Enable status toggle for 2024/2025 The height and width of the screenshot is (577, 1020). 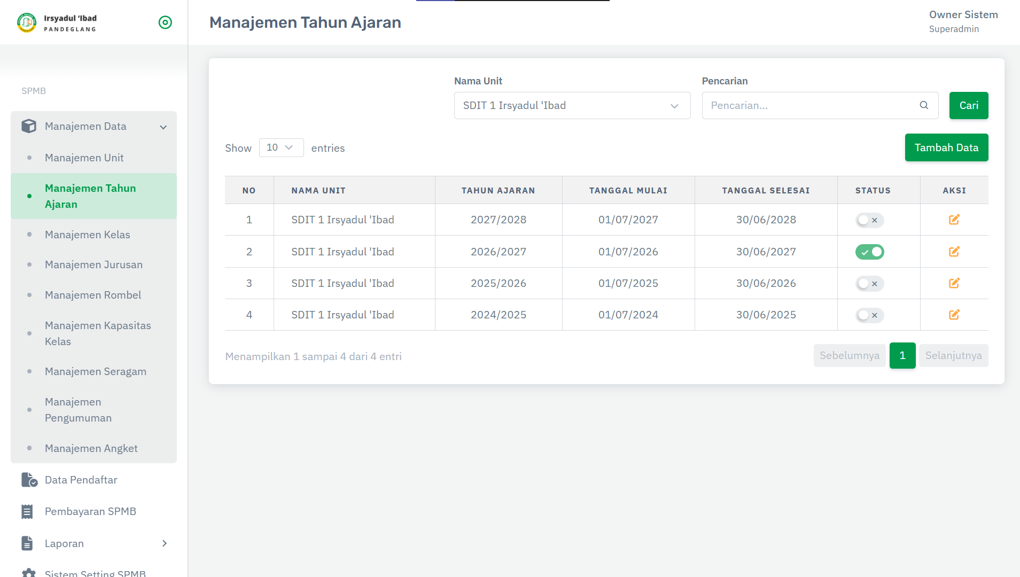point(870,315)
